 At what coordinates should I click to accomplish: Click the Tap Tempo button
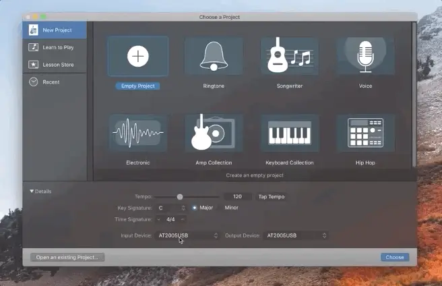click(x=272, y=196)
